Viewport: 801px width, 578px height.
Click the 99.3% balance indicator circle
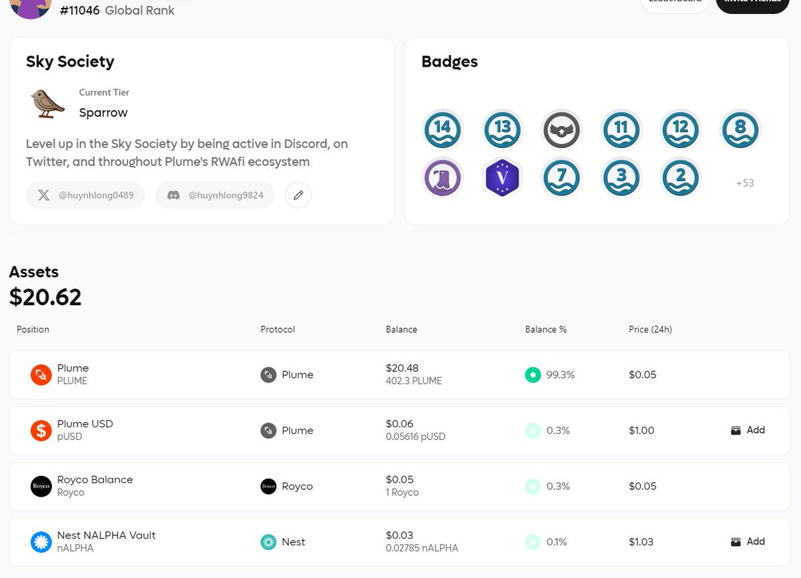pos(533,375)
